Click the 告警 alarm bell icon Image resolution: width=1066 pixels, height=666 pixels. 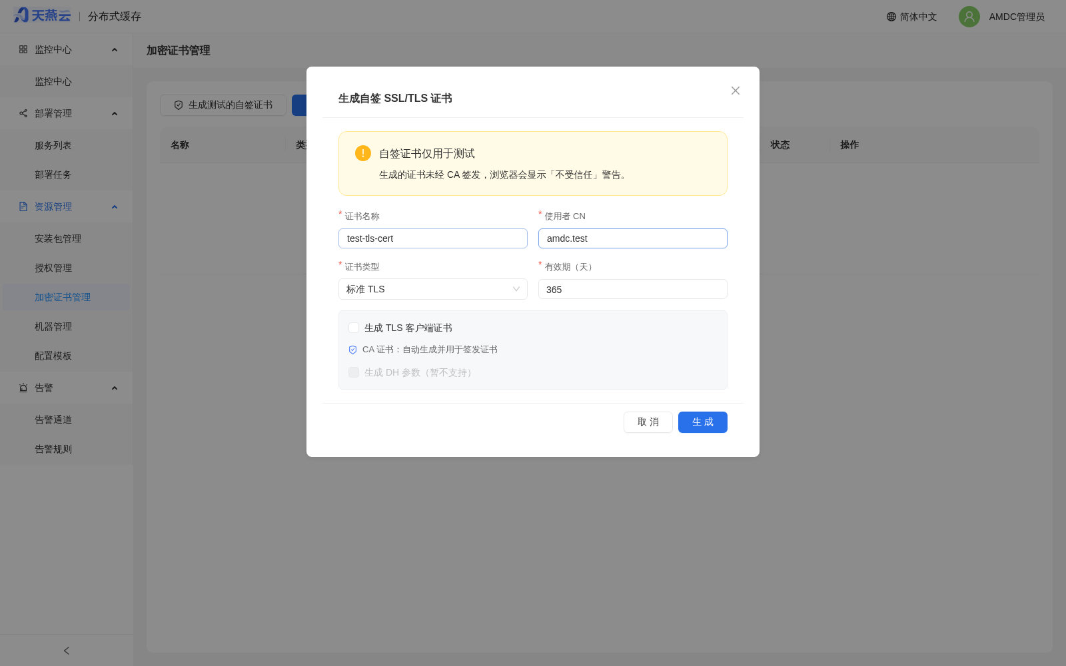point(23,388)
